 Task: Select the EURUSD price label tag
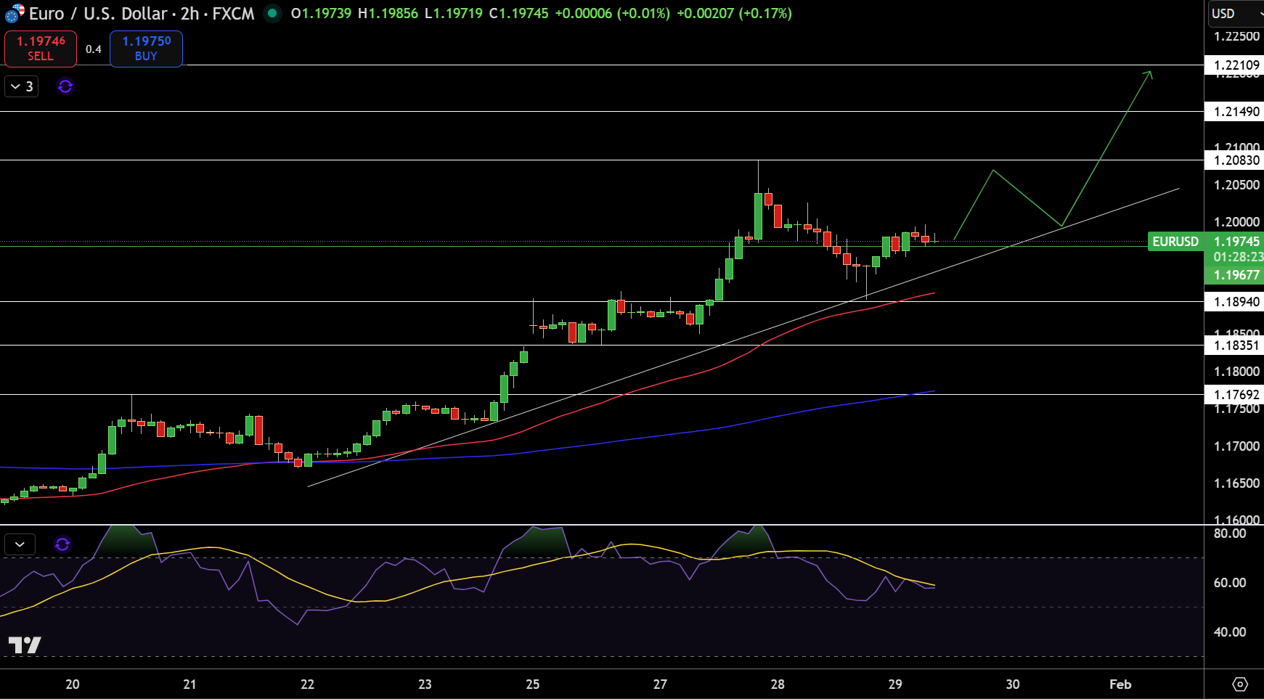click(1175, 241)
